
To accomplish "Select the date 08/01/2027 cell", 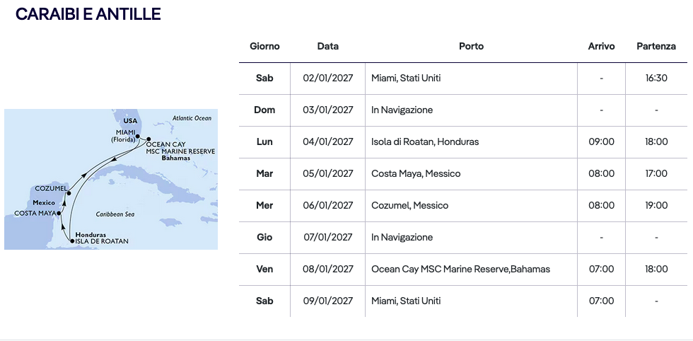I will (328, 270).
